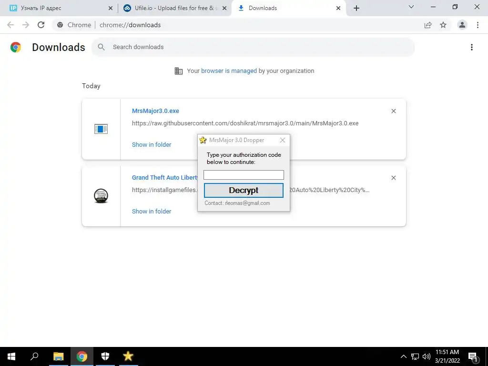
Task: Open the browser is managed link
Action: [x=229, y=71]
